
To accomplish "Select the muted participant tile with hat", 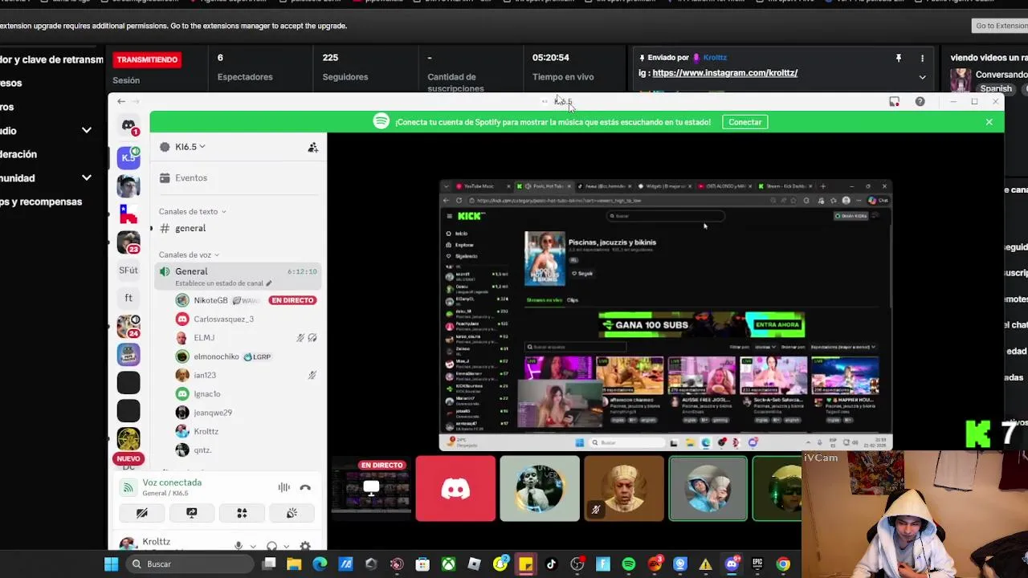I will tap(624, 488).
